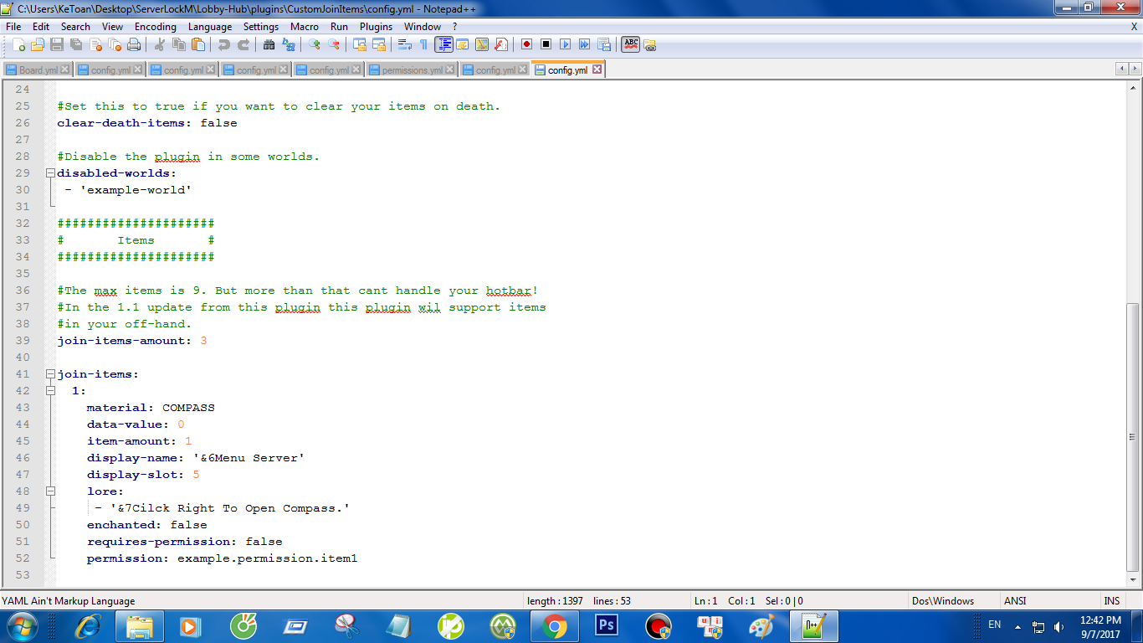The image size is (1143, 643).
Task: Click the Save All toolbar icon
Action: point(76,44)
